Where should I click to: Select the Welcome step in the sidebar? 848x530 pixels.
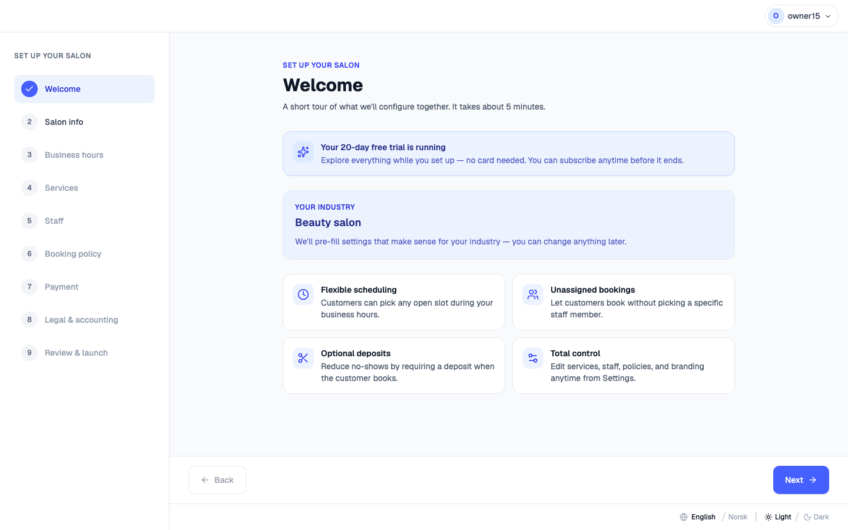point(84,89)
